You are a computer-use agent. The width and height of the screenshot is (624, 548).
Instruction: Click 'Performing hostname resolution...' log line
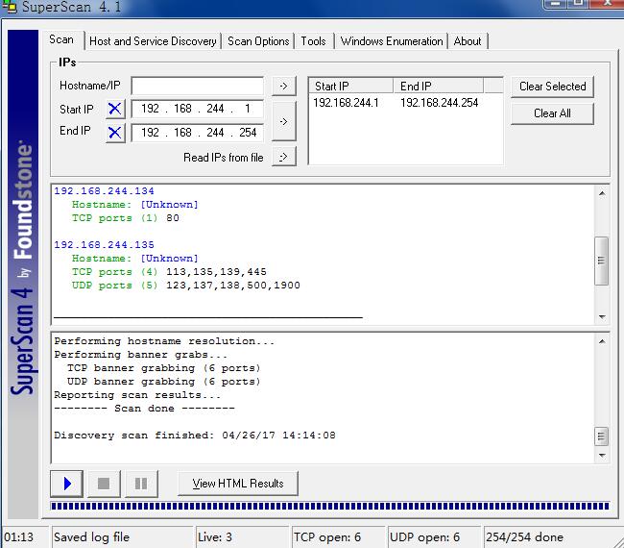tap(164, 341)
